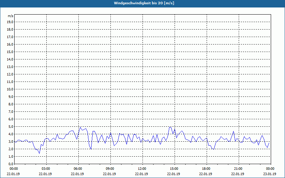Screen dimensions: 285x178
Task: Select the 6,0 y-axis label
Action: pos(11,119)
